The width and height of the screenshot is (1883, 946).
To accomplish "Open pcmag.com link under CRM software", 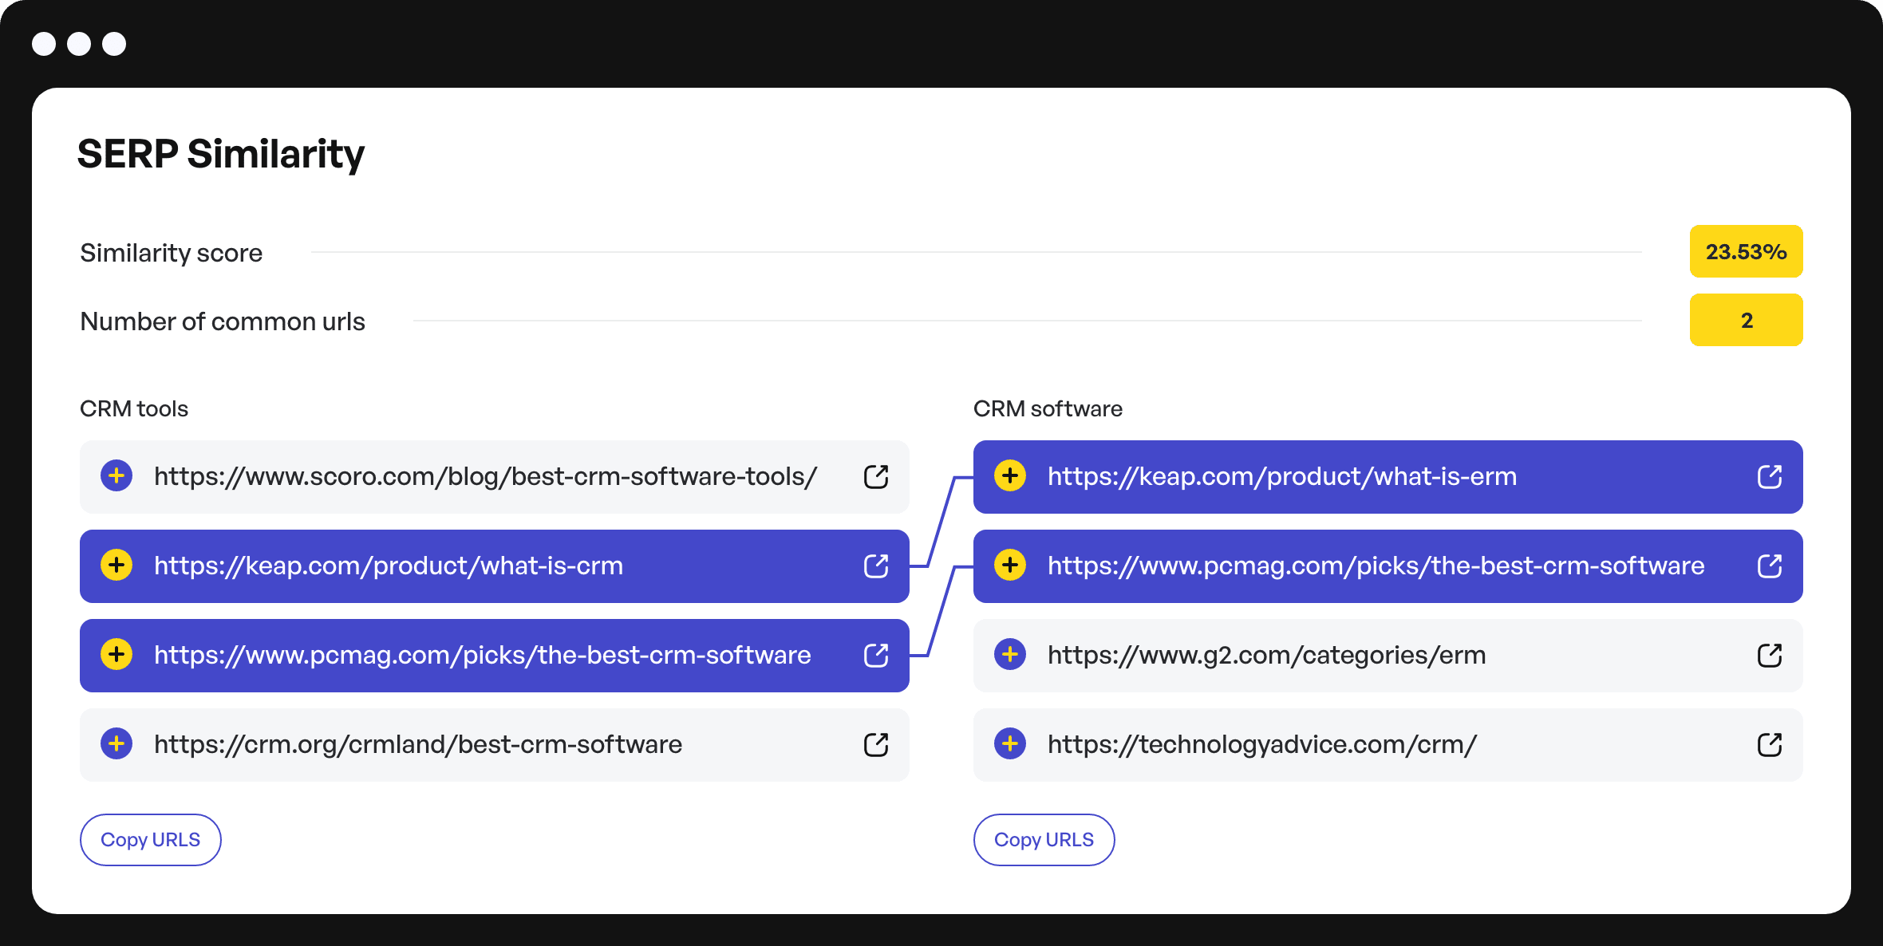I will coord(1770,566).
